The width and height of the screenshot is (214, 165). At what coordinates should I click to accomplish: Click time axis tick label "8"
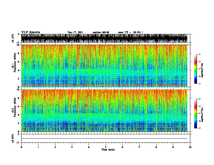[x=156, y=147]
